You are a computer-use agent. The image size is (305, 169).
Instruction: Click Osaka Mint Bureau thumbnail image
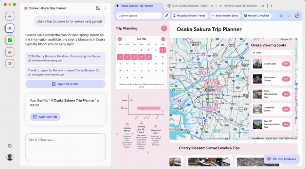257,109
